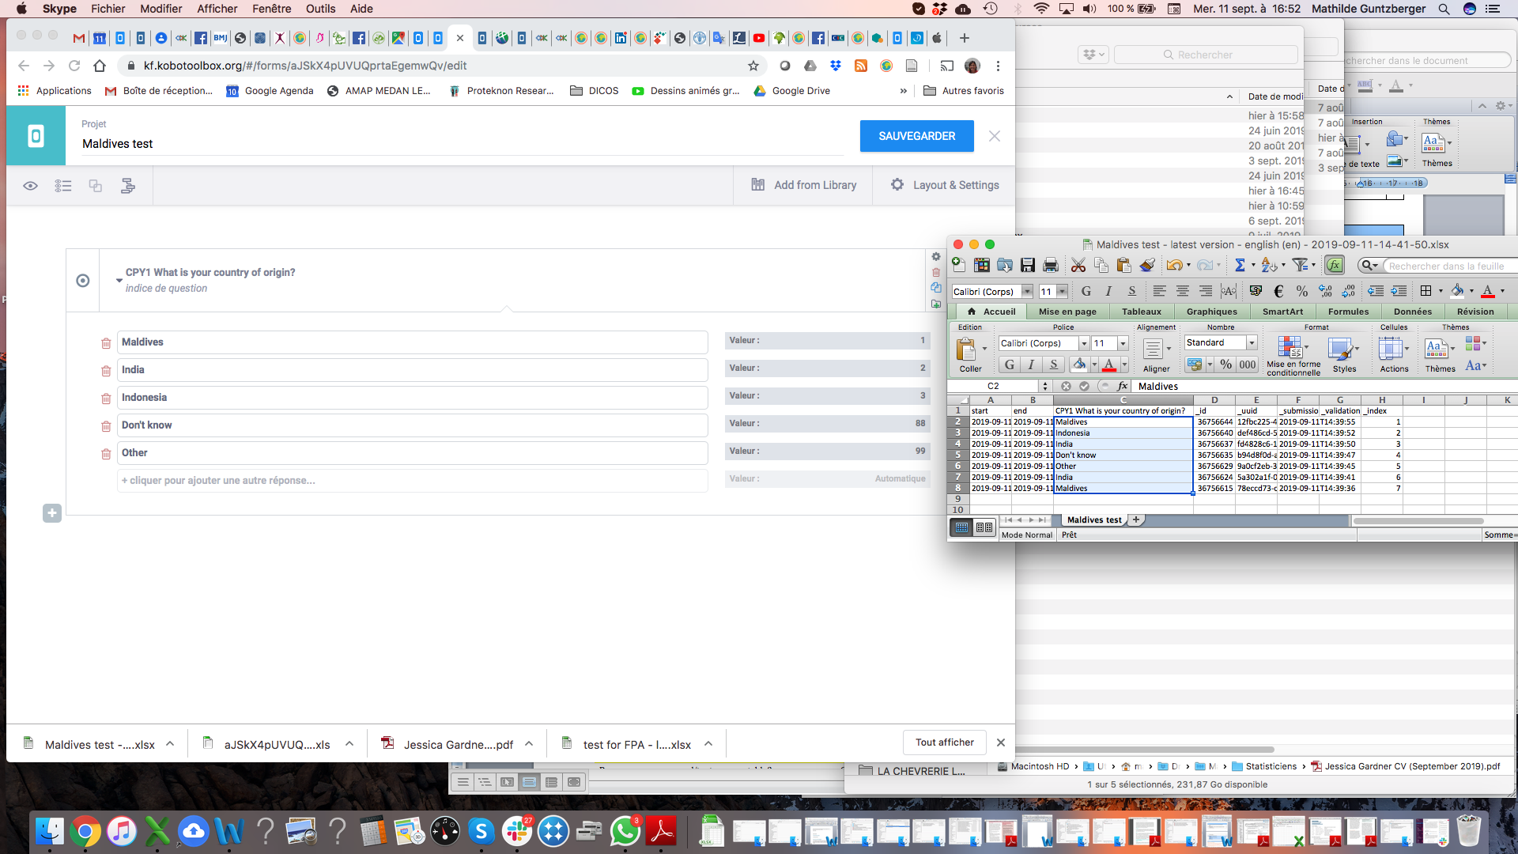Delete the 'Indonesia' answer option via trash icon
Screen dimensions: 1518x854
tap(106, 398)
